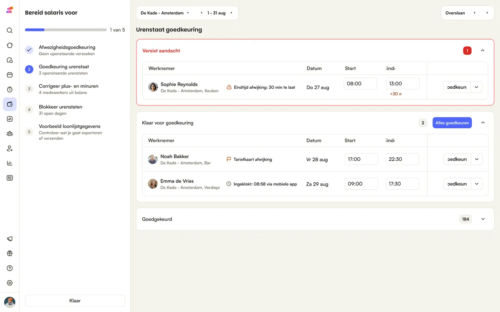The height and width of the screenshot is (312, 500).
Task: Open the user profile avatar at bottom left
Action: [10, 302]
